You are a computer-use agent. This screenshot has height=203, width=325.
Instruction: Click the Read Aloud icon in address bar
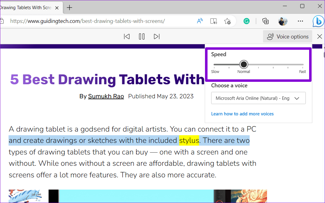pyautogui.click(x=200, y=21)
